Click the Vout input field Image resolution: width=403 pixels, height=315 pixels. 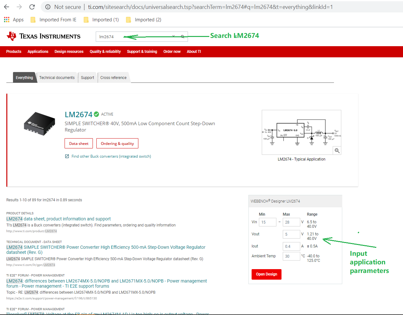(x=291, y=234)
